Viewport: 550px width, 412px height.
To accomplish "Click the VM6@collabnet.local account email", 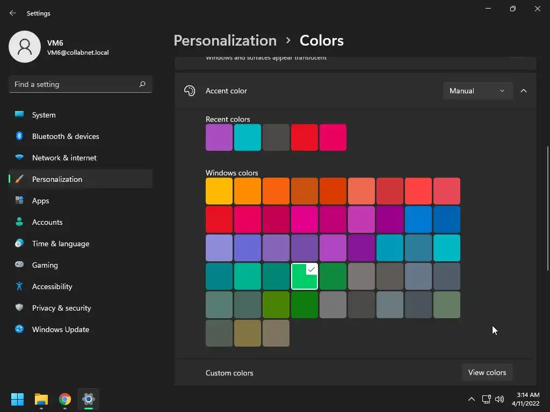I will [78, 53].
